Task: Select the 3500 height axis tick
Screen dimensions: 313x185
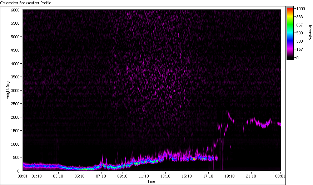Action: pyautogui.click(x=15, y=77)
